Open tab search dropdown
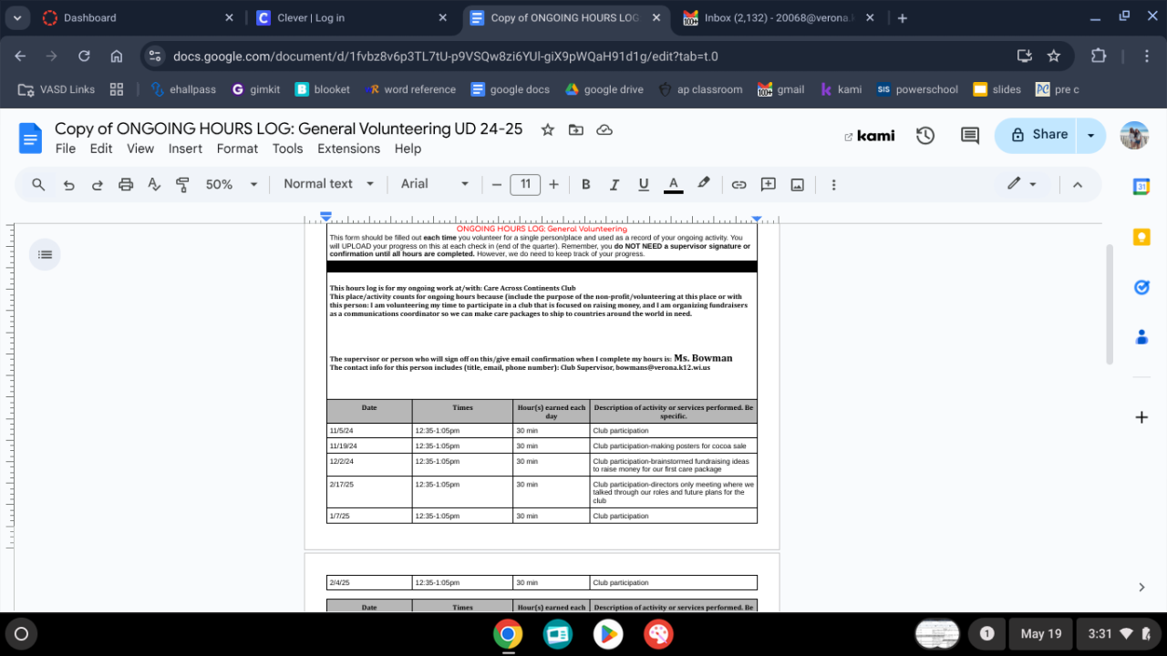 tap(16, 18)
